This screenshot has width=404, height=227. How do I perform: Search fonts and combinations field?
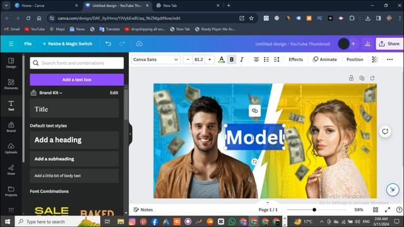click(x=77, y=63)
